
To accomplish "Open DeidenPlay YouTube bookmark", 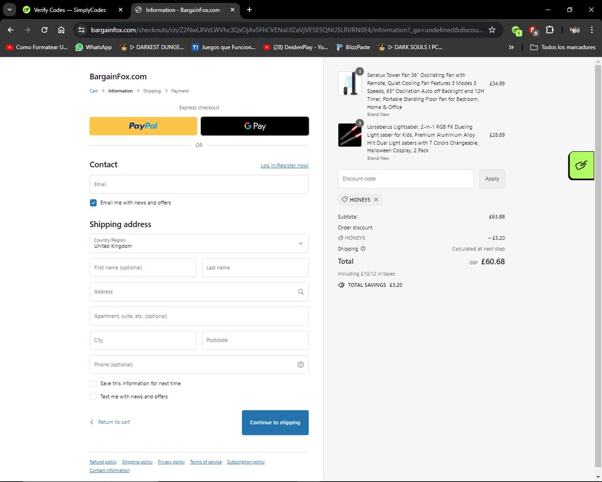I will 295,47.
